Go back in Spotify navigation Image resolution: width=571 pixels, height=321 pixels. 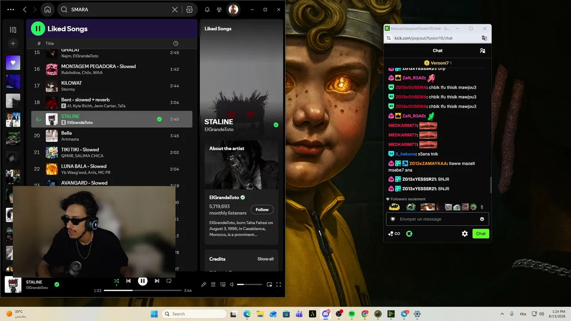25,9
